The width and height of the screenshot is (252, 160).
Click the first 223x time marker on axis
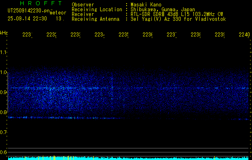(x=27, y=34)
